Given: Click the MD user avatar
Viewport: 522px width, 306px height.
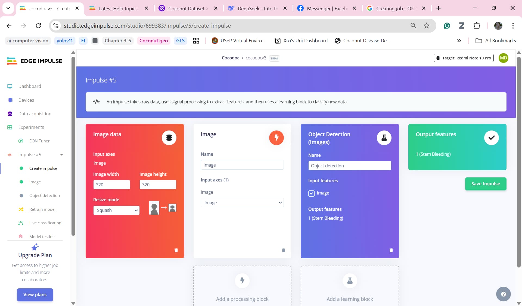Looking at the screenshot, I should click(504, 58).
